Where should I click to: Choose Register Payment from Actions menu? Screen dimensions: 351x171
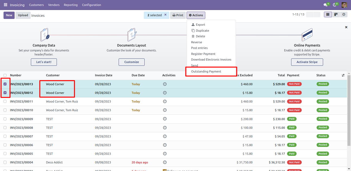(x=203, y=54)
